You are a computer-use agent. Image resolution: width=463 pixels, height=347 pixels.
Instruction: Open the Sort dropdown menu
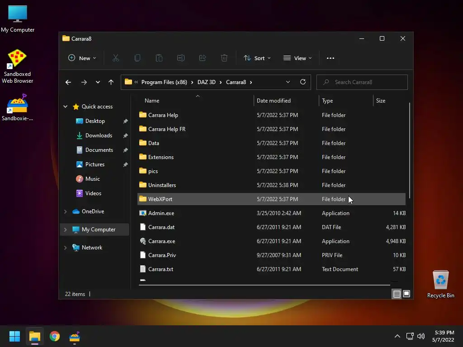pyautogui.click(x=257, y=58)
